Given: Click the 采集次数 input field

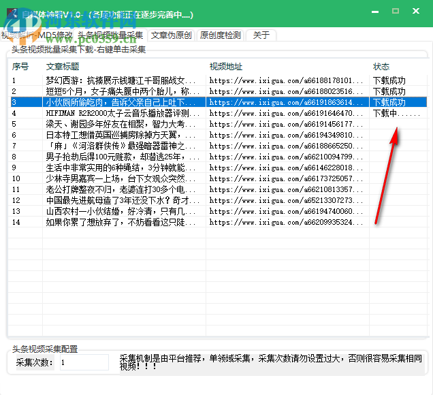Looking at the screenshot, I should coord(83,363).
